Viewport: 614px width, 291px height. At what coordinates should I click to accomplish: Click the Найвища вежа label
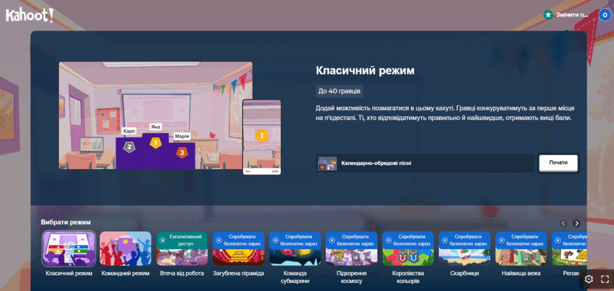521,273
